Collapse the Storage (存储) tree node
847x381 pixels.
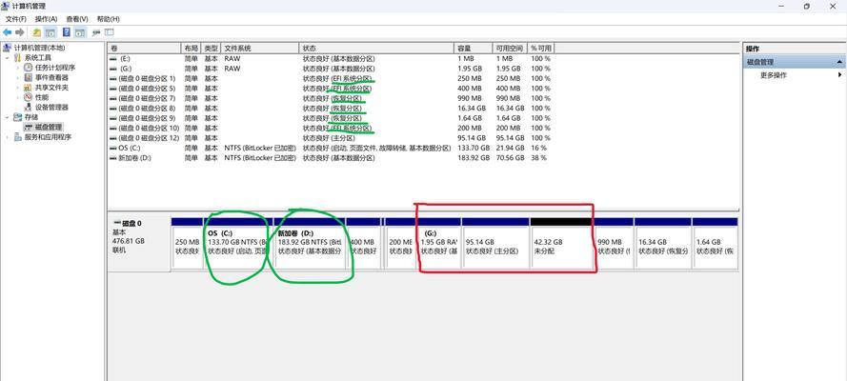(x=8, y=117)
